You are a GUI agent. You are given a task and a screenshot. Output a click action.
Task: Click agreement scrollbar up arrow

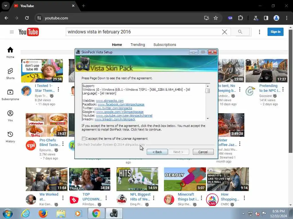pyautogui.click(x=208, y=86)
